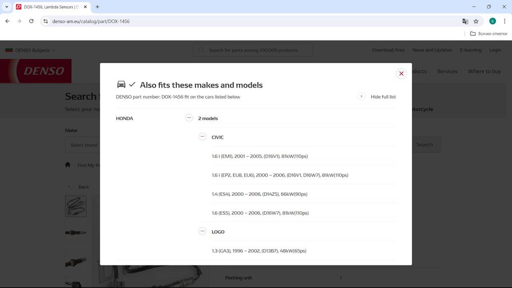Screen dimensions: 512x288
Task: Open Services menu item
Action: [447, 72]
